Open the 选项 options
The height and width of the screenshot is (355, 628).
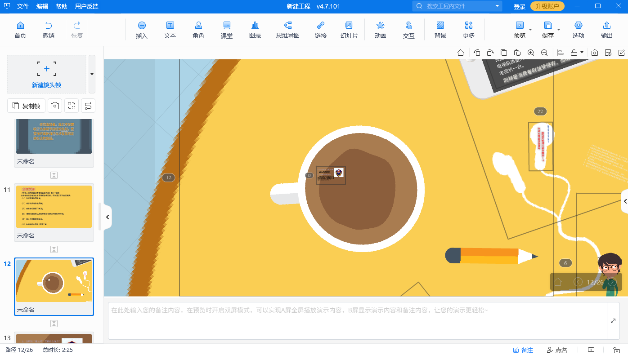(579, 30)
